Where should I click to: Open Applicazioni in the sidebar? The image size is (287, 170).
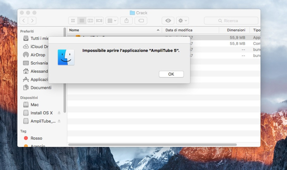(36, 79)
